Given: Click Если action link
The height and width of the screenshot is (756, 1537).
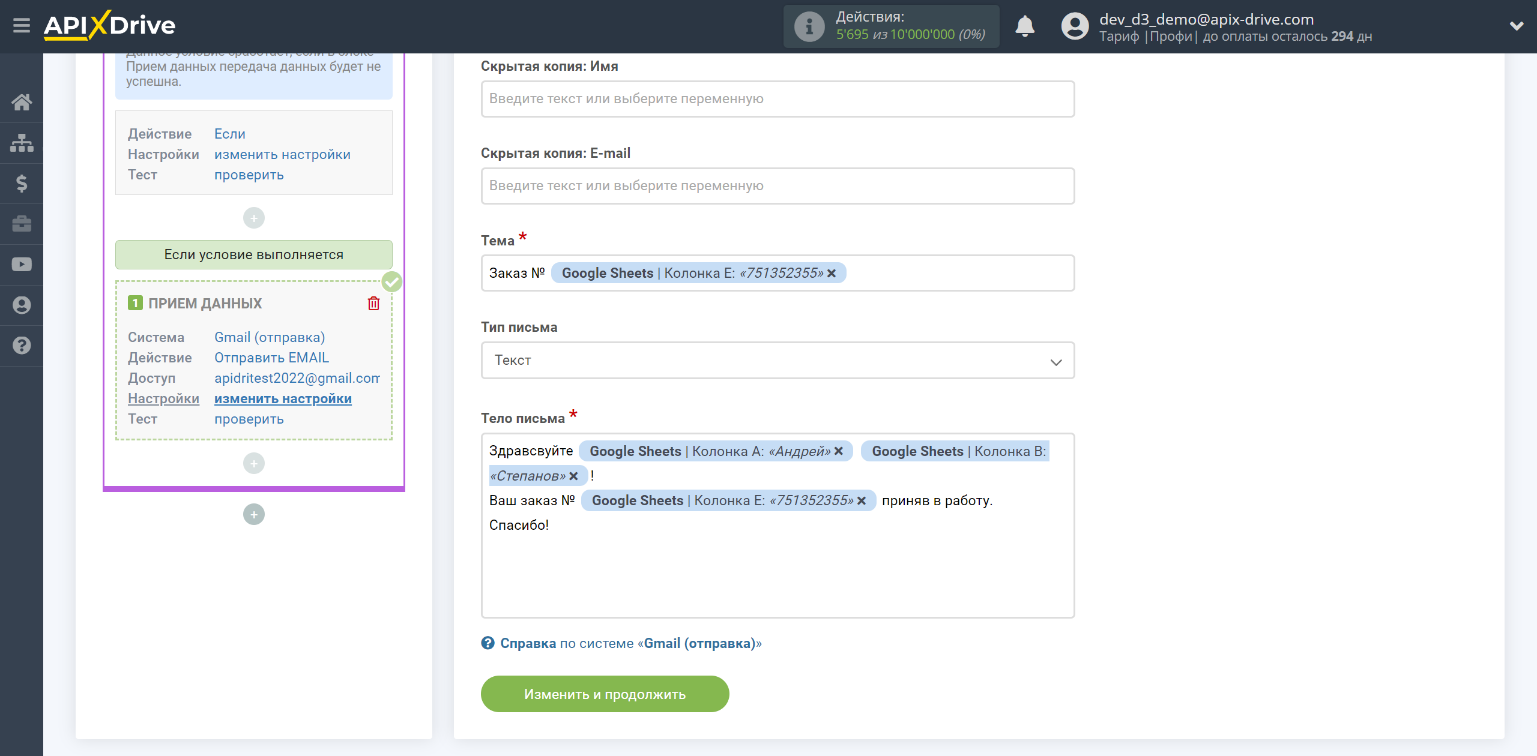Looking at the screenshot, I should (230, 134).
